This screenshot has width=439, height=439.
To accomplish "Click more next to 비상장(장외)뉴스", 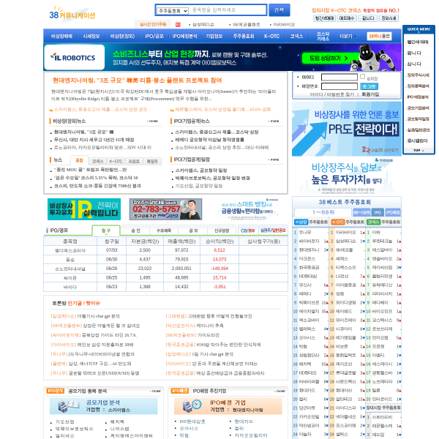I will coord(153,121).
